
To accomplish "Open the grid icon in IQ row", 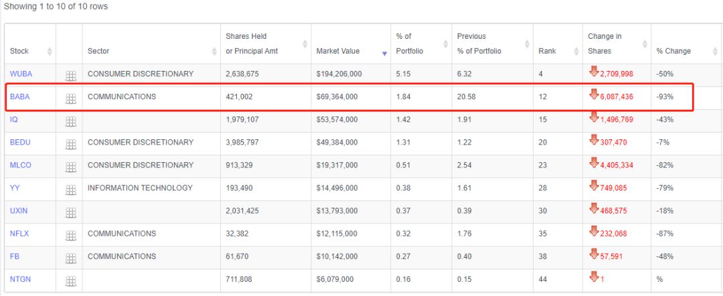I will pyautogui.click(x=70, y=122).
